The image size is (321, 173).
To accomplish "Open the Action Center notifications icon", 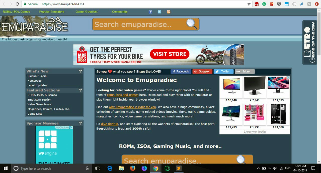I will tap(313, 168).
